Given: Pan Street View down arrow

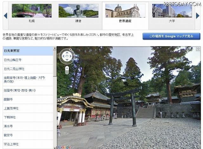Looking at the screenshot, I should 67,60.
